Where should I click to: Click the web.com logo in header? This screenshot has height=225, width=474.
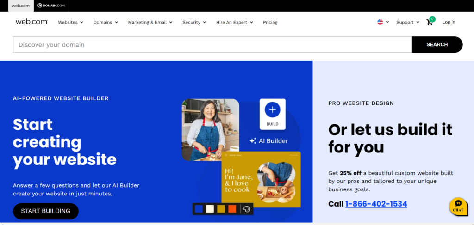point(32,22)
